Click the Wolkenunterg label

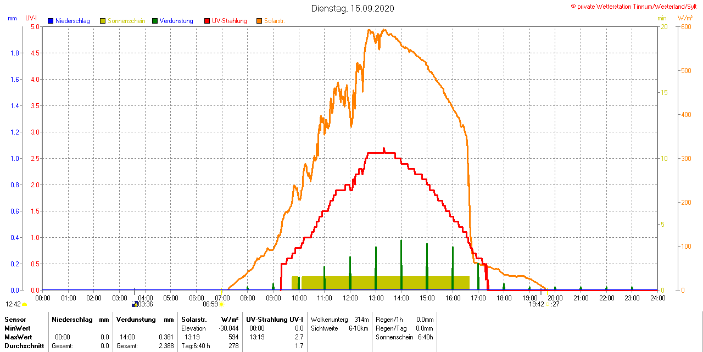coord(330,319)
